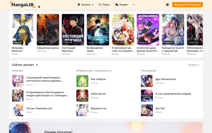Image resolution: width=212 pixels, height=133 pixels.
Task: Open Усиленная деревянная палка cover
Action: [148, 30]
